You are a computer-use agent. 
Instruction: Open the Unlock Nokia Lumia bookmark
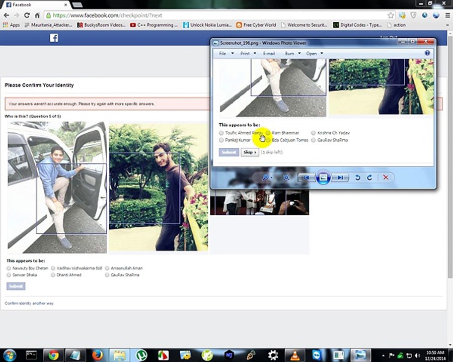click(207, 25)
